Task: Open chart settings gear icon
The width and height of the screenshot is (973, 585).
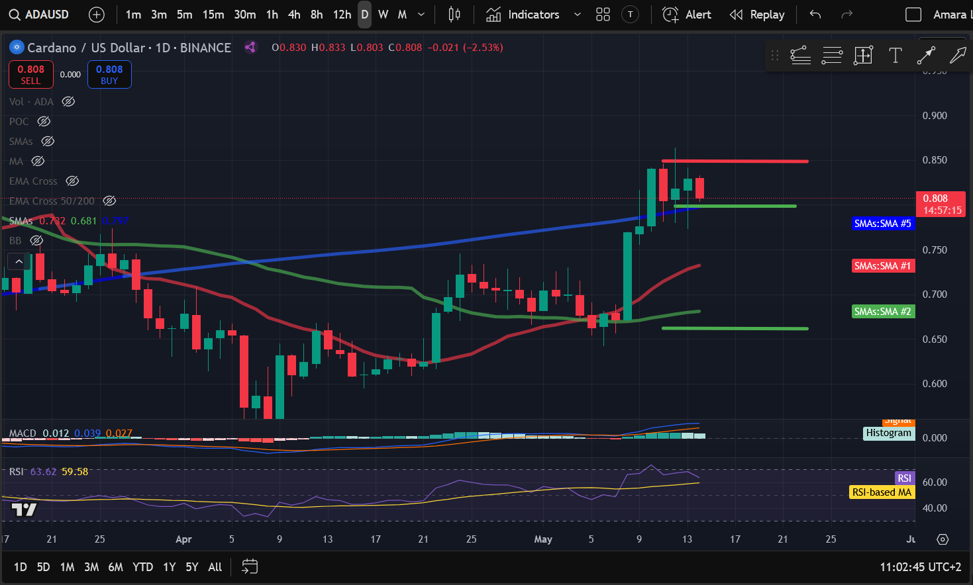Action: [x=943, y=539]
